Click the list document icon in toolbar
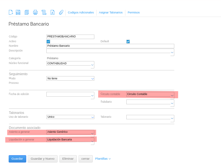 44,12
